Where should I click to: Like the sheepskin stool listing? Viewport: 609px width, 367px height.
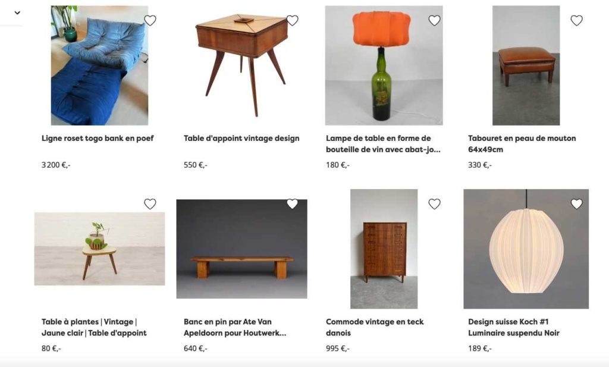(x=576, y=20)
